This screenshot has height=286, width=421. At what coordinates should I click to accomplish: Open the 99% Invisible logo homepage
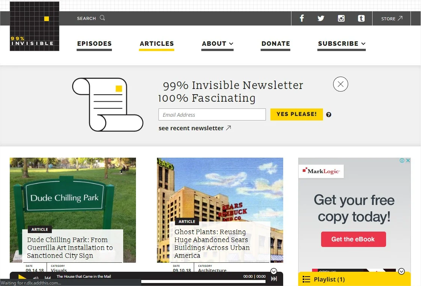coord(35,26)
